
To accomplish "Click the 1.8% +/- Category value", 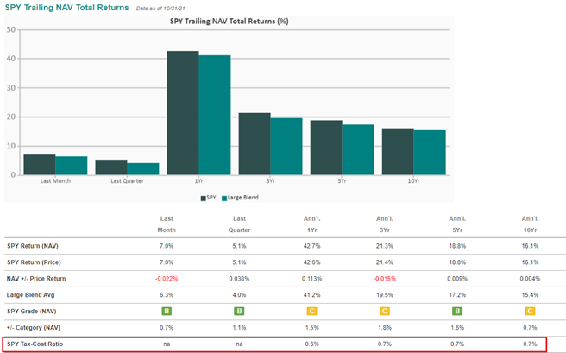I will [x=385, y=328].
